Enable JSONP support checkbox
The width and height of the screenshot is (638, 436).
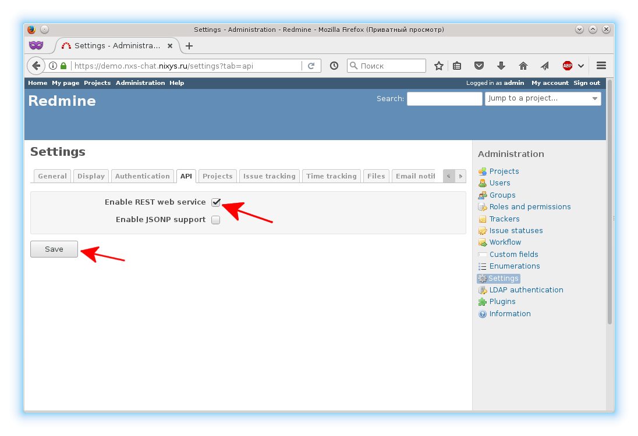point(215,220)
